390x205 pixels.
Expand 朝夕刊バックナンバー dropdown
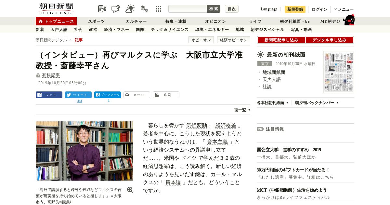[317, 102]
